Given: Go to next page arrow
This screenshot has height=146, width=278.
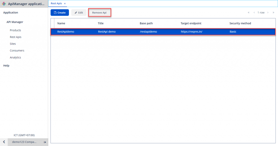Looking at the screenshot, I should tap(268, 12).
